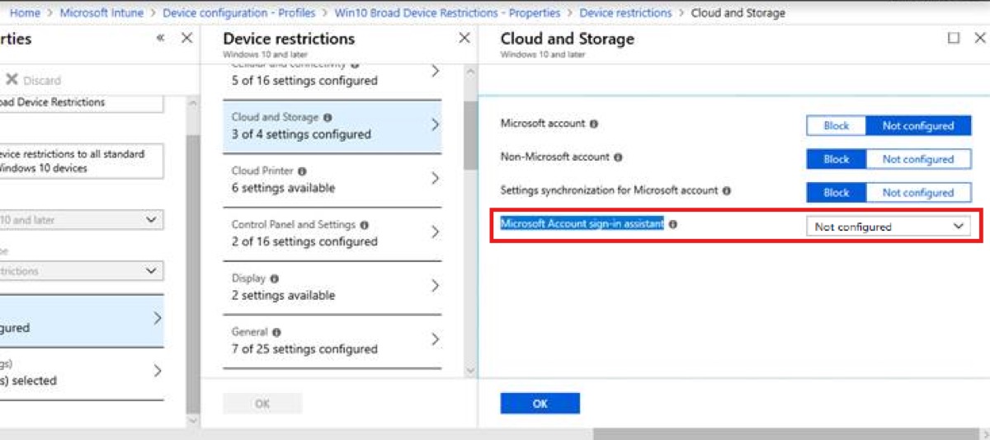Edit the profile name field 'Broad Device Restrictions'
Screen dimensions: 990x440
(x=82, y=103)
